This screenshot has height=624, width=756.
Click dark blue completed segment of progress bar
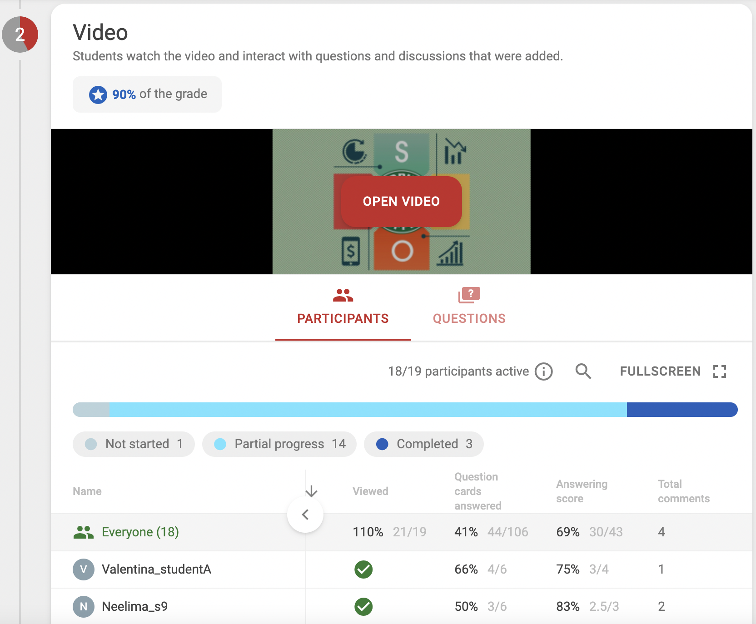click(x=682, y=410)
